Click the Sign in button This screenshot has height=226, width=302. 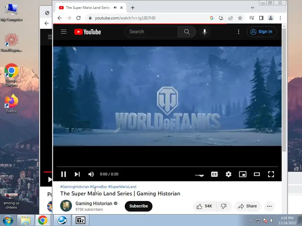pyautogui.click(x=262, y=32)
